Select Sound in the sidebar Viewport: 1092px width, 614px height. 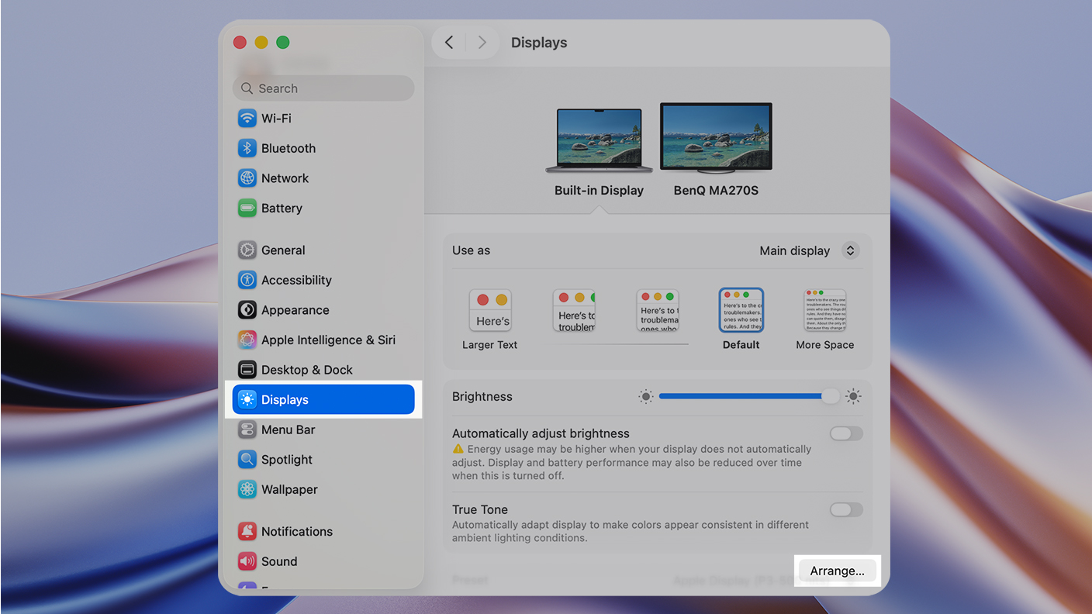323,562
